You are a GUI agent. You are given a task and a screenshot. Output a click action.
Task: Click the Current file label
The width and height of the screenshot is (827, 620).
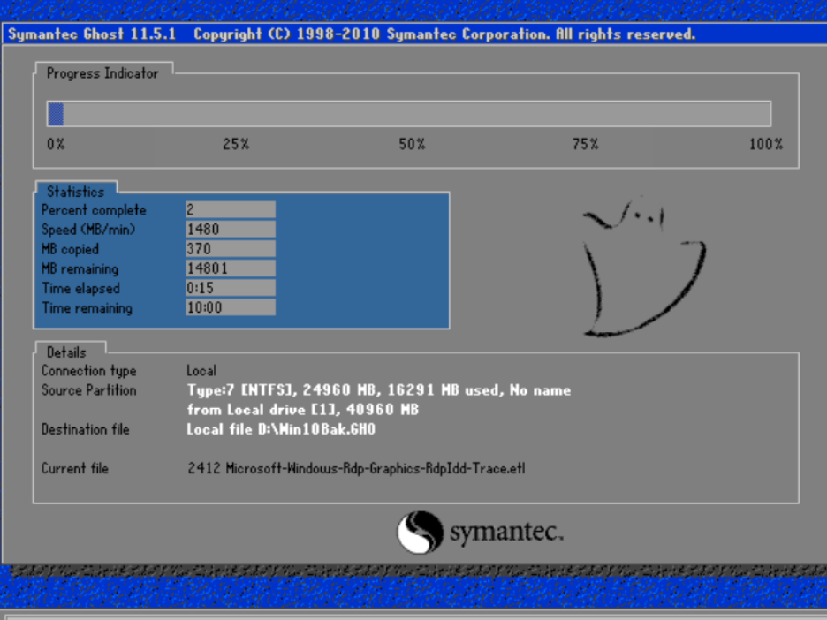75,468
